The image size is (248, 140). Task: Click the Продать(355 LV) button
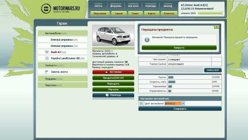click(x=113, y=78)
